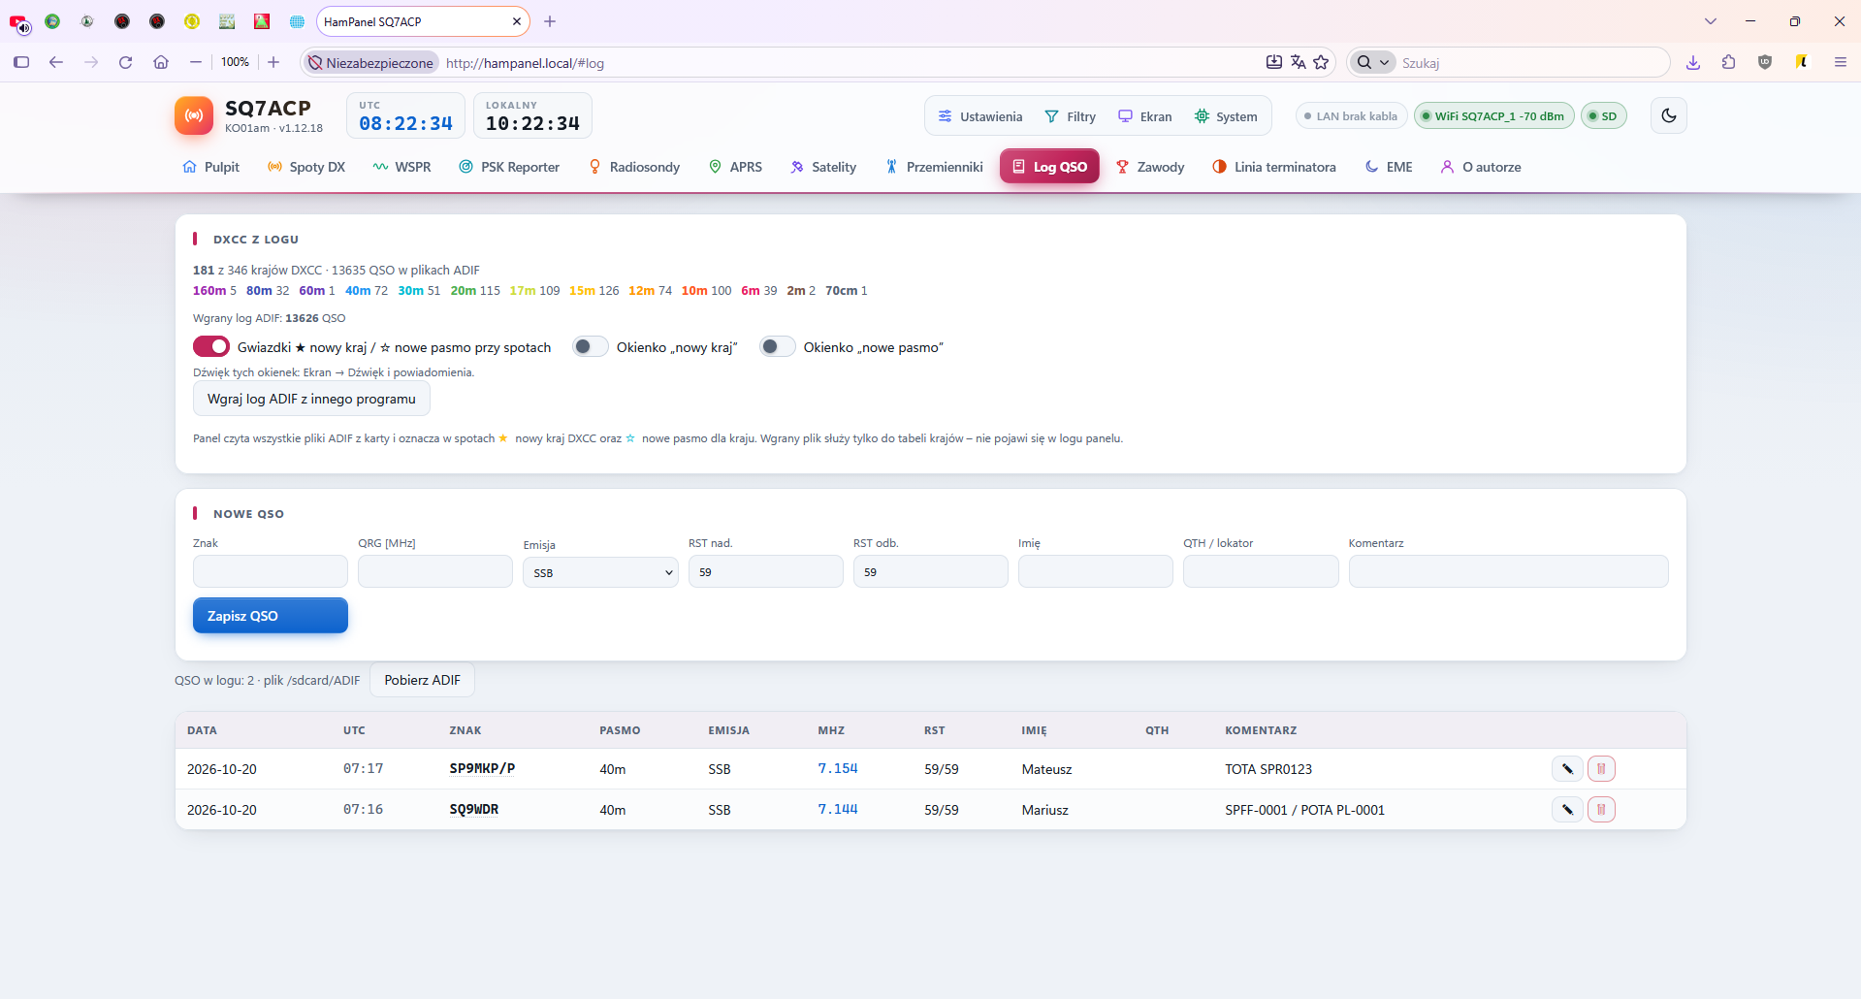1861x999 pixels.
Task: Edit the SP9MKP/P QSO entry
Action: pyautogui.click(x=1567, y=769)
